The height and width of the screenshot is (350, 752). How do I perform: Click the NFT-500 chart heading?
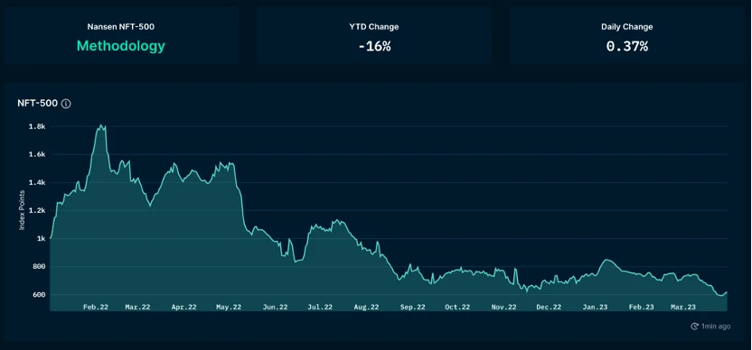(37, 104)
